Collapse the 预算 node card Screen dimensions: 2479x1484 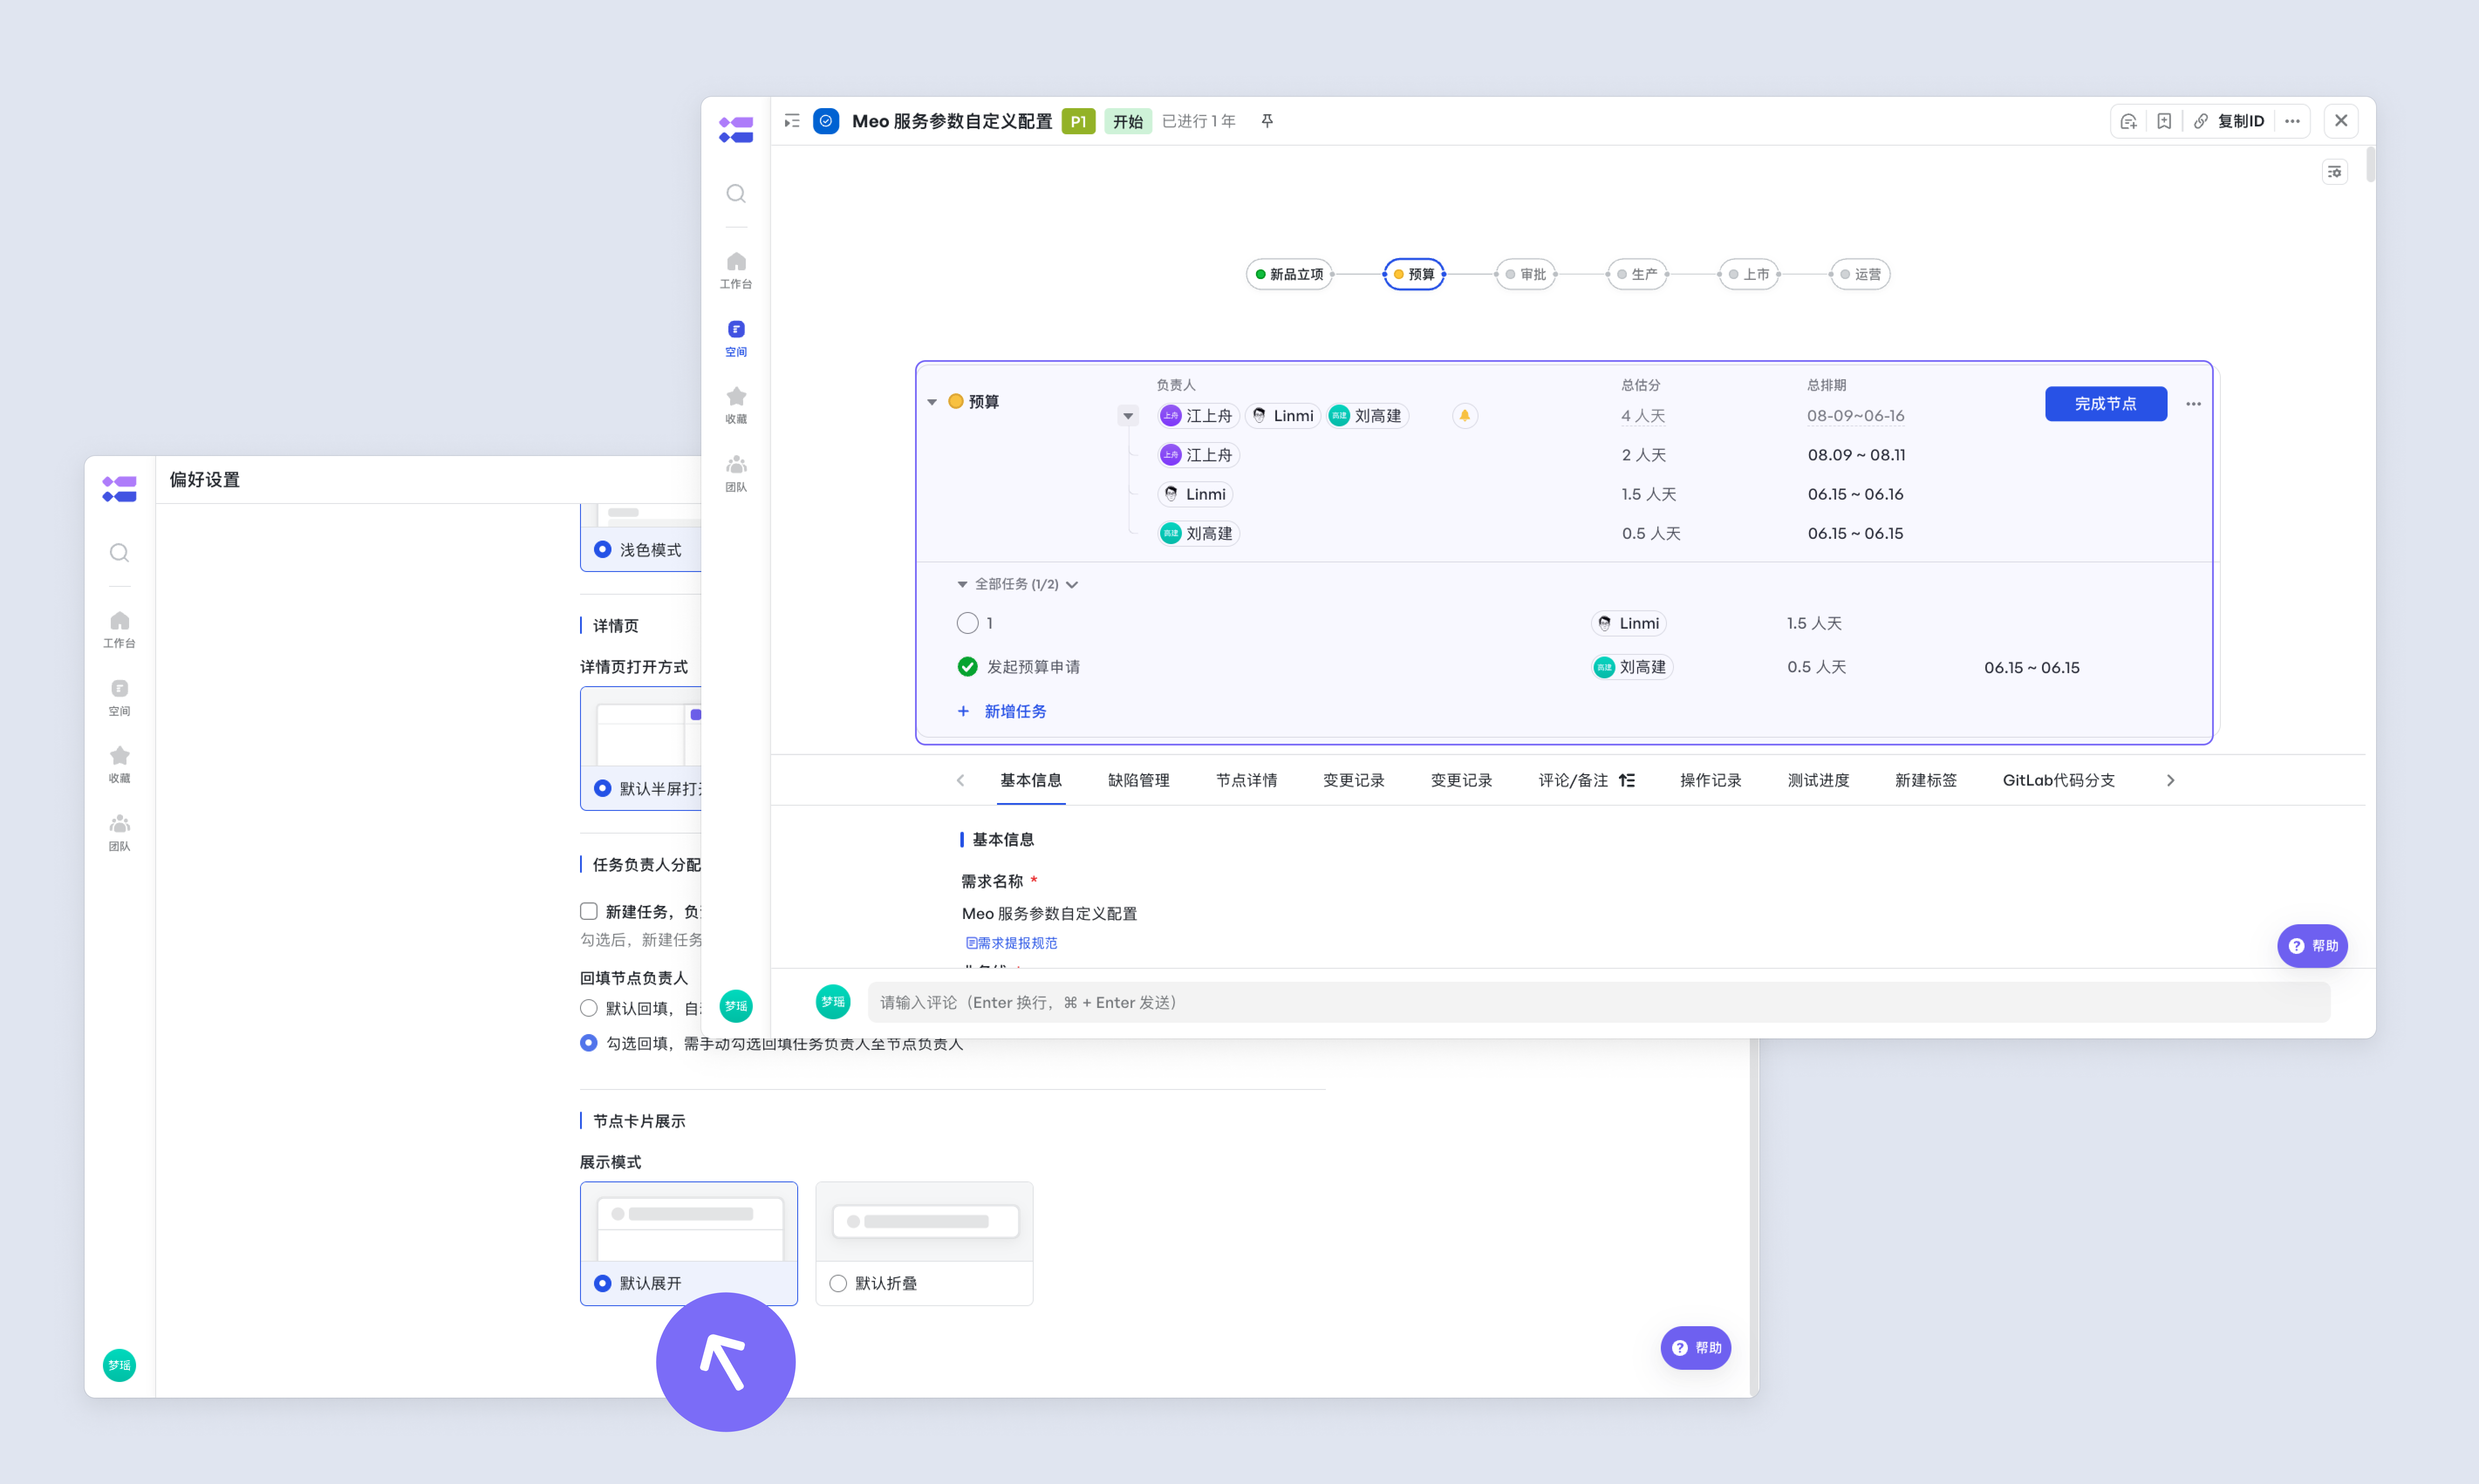(932, 402)
